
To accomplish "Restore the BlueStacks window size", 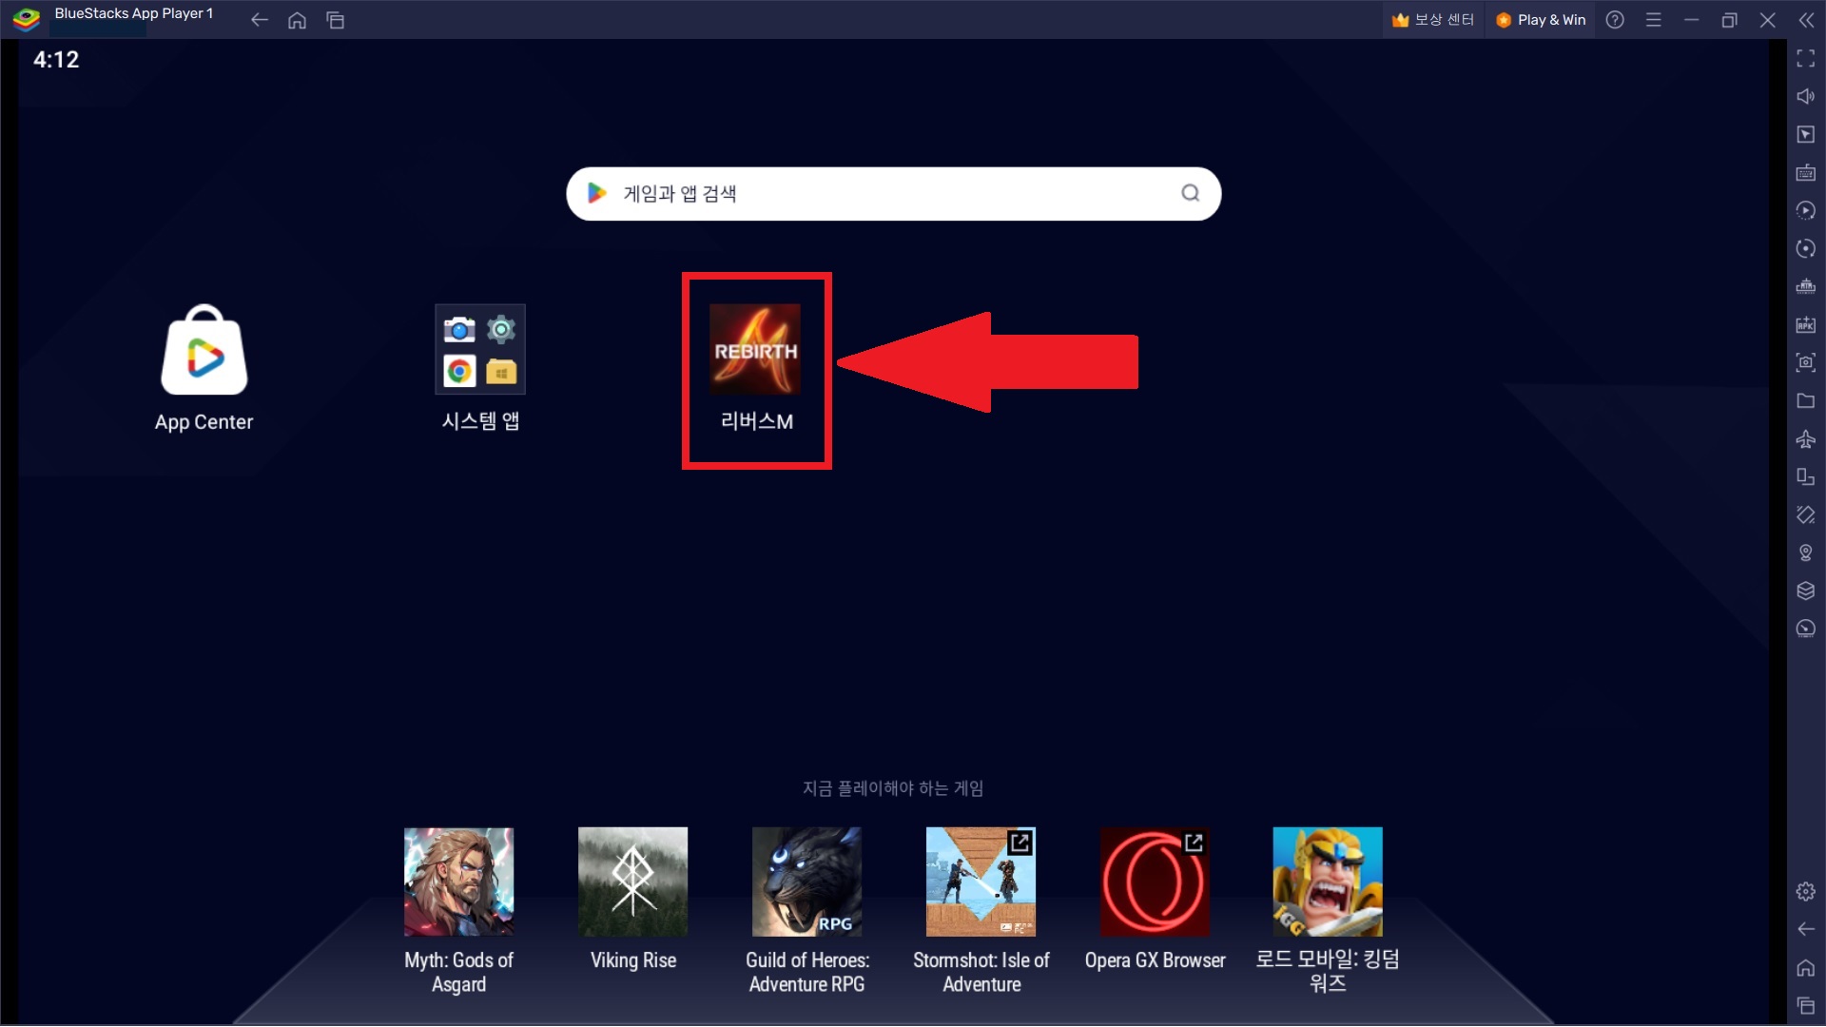I will click(x=1730, y=20).
